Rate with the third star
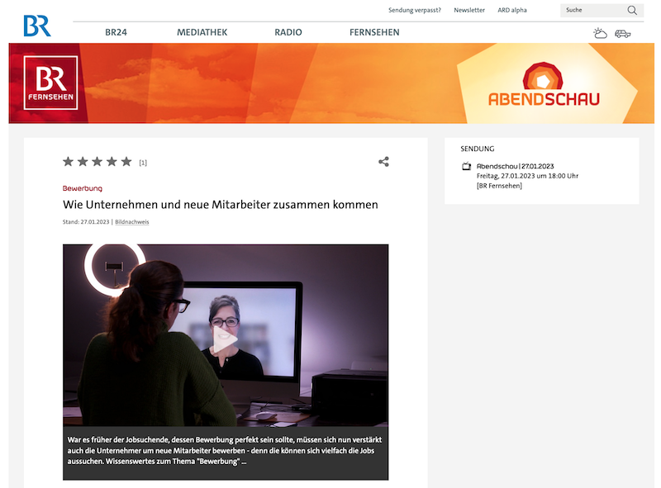 97,161
